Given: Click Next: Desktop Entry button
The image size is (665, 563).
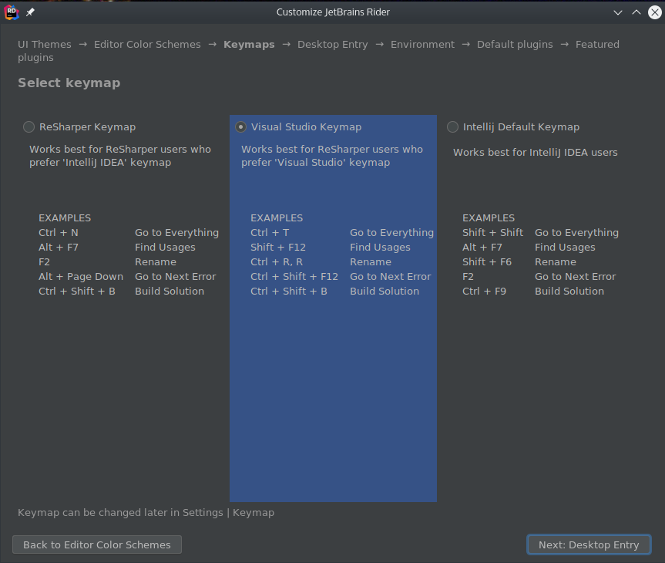Looking at the screenshot, I should [589, 544].
